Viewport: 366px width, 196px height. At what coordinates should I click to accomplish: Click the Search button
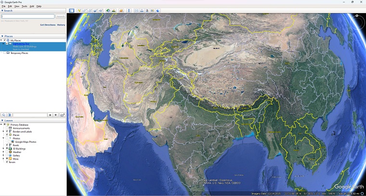click(61, 16)
